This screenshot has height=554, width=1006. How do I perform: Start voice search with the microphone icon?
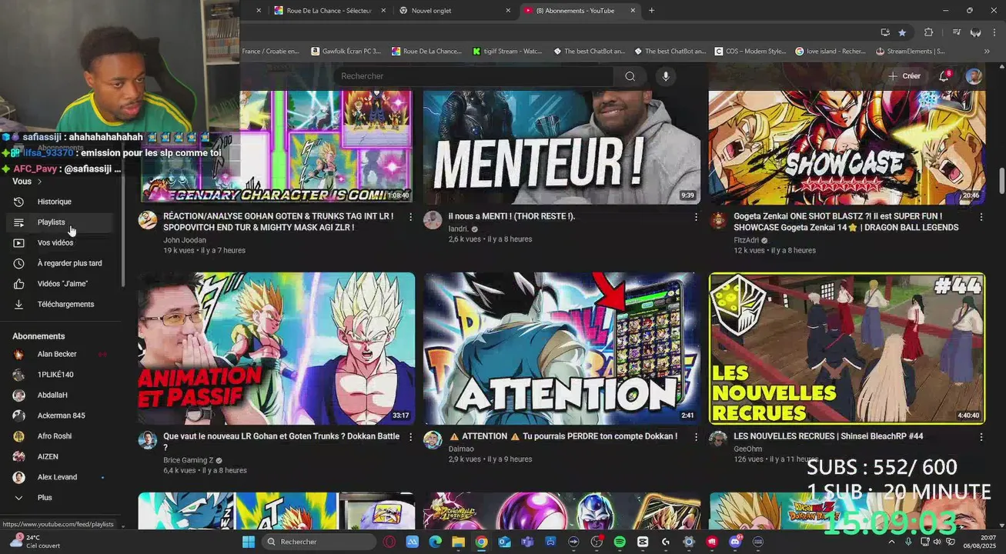pyautogui.click(x=666, y=76)
